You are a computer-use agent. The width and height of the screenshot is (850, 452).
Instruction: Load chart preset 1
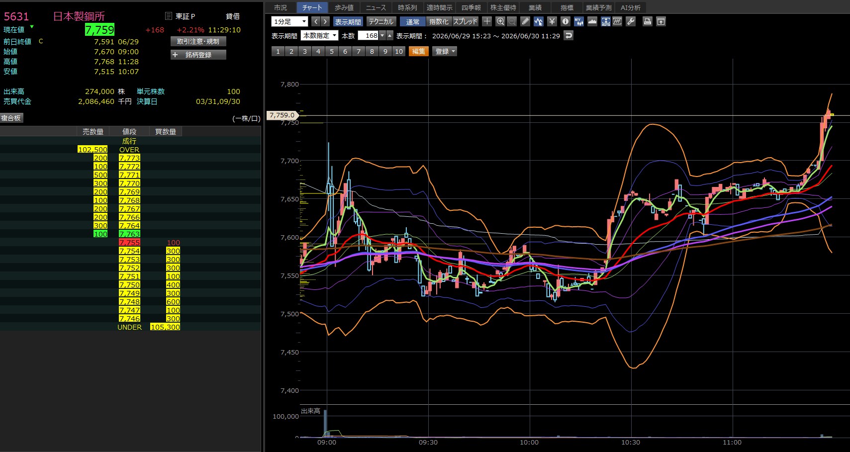(278, 51)
